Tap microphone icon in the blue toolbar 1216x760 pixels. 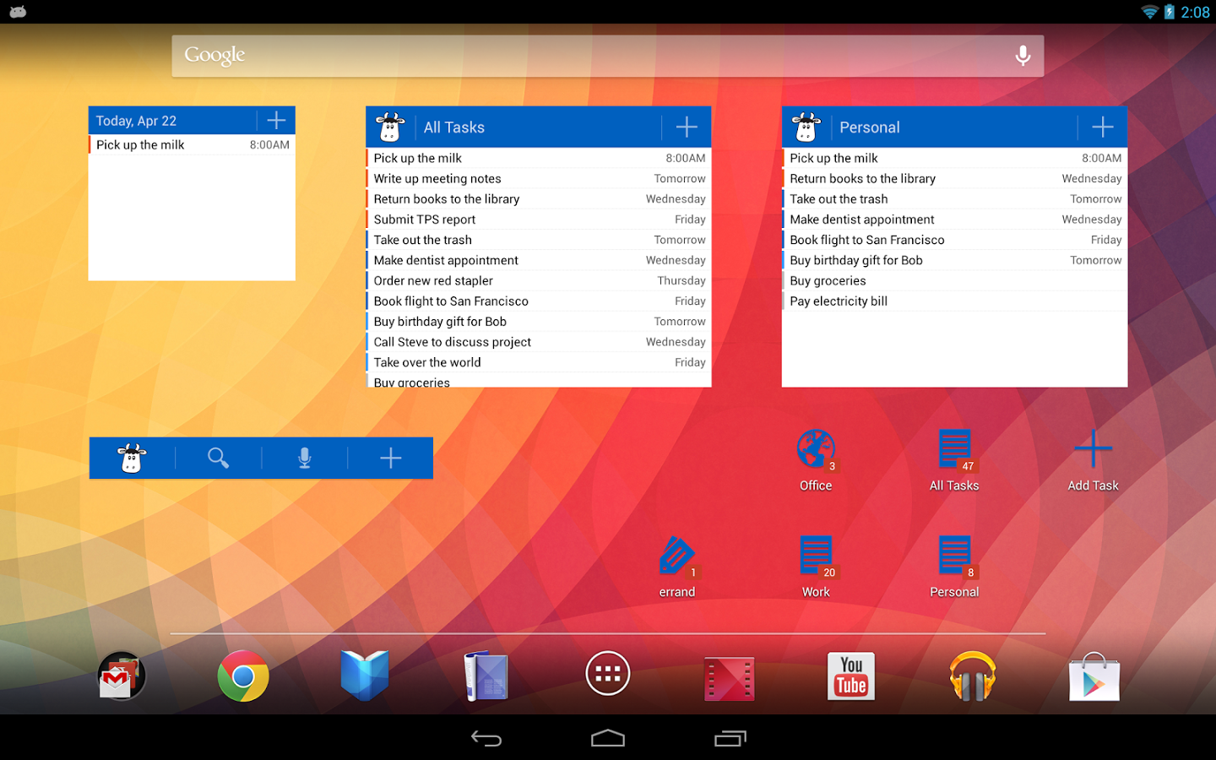[305, 458]
